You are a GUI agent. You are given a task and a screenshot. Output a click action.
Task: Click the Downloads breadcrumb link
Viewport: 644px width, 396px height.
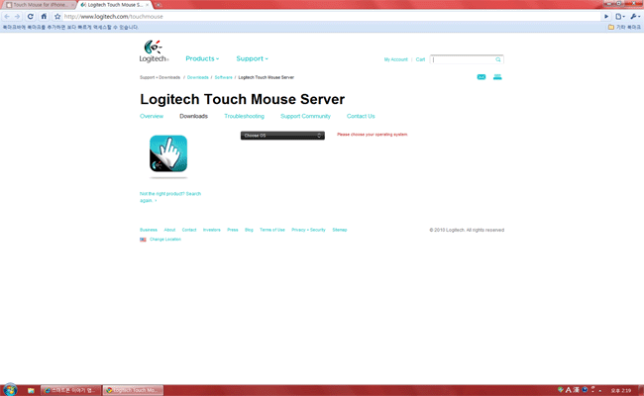tap(197, 77)
